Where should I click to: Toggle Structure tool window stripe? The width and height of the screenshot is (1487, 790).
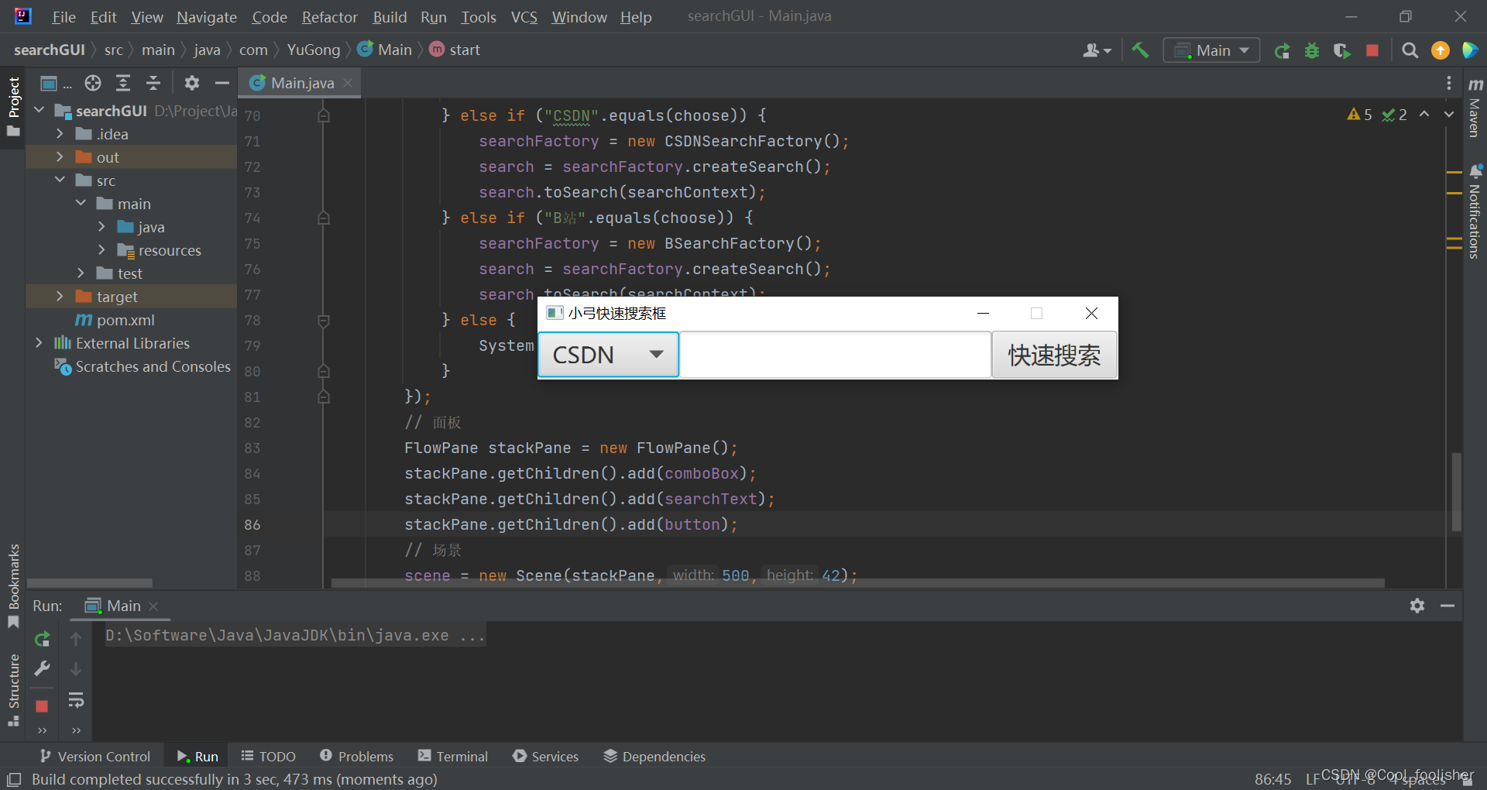pos(13,690)
